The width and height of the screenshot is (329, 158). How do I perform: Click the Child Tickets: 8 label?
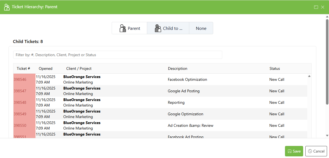28,42
